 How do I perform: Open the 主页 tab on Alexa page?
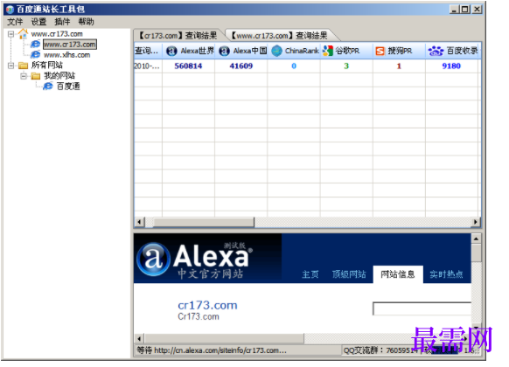[310, 274]
